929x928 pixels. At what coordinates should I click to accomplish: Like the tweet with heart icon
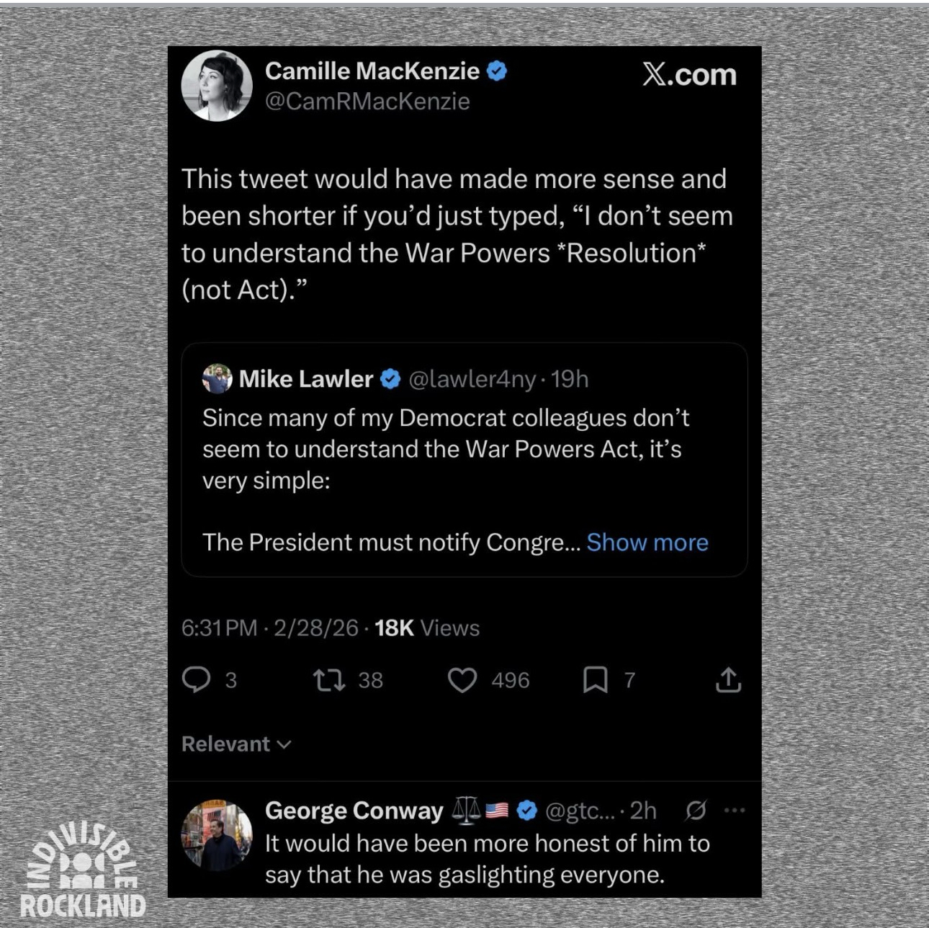click(x=462, y=680)
